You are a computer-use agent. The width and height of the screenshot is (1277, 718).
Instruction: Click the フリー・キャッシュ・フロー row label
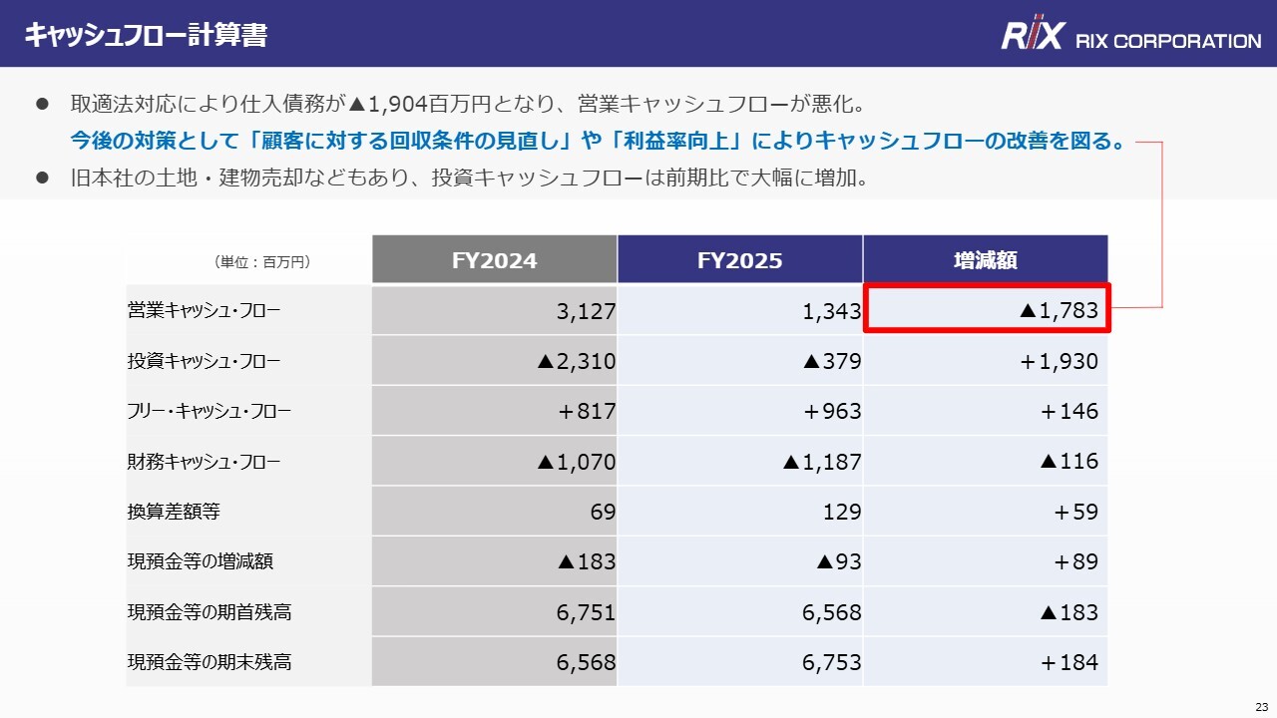[x=210, y=411]
